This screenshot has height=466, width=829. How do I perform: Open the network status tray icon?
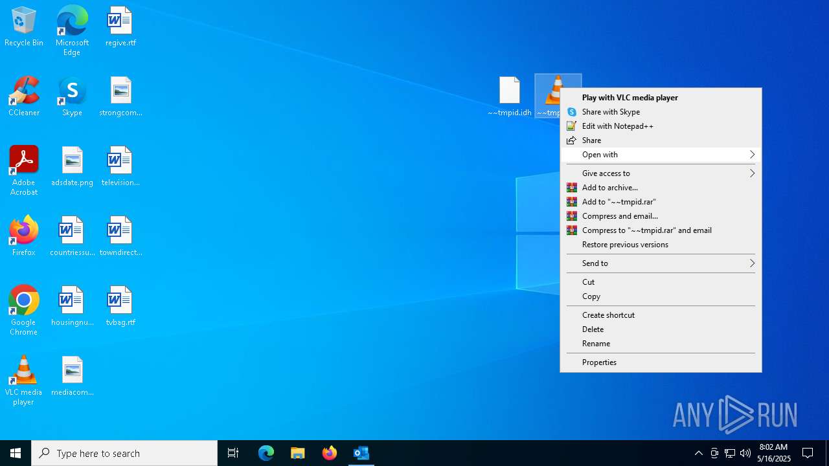(730, 453)
